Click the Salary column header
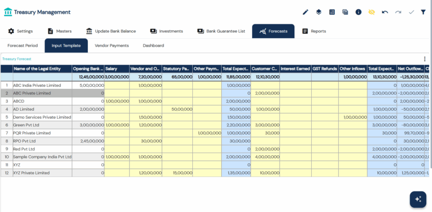 [x=117, y=69]
